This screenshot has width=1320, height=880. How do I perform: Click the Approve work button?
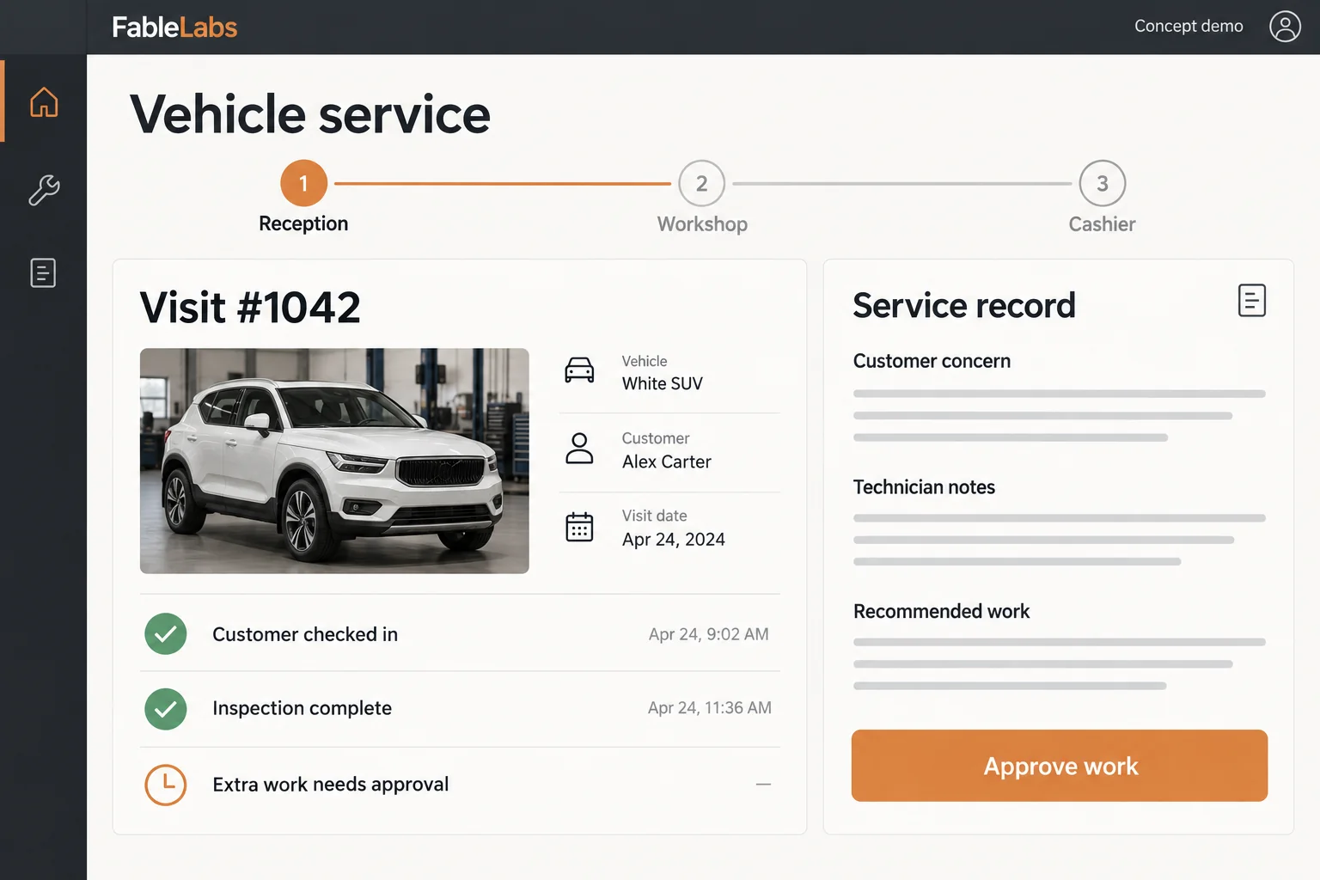click(x=1060, y=766)
